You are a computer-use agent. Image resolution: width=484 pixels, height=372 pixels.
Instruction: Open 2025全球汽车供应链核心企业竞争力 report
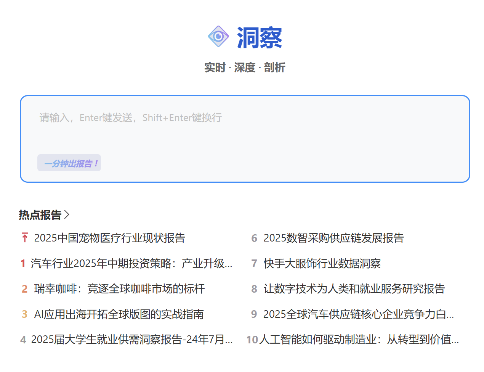pos(358,314)
